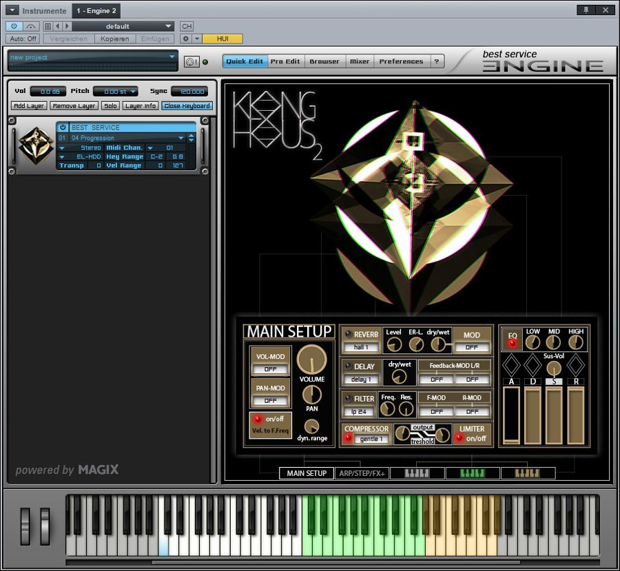Click the reverb ER-L. knob
The width and height of the screenshot is (620, 571).
[x=416, y=344]
